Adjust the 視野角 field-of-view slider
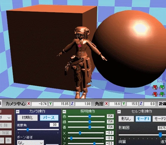This screenshot has width=166, height=145. [x=38, y=130]
